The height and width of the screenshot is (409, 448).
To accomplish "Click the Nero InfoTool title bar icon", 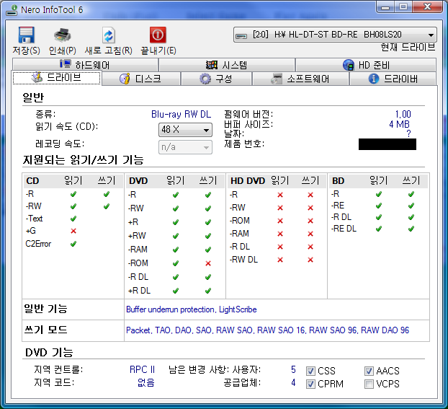I will pos(12,10).
